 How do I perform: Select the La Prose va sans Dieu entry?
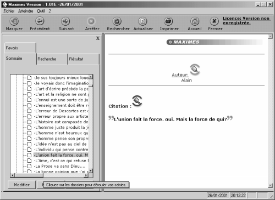(59, 166)
